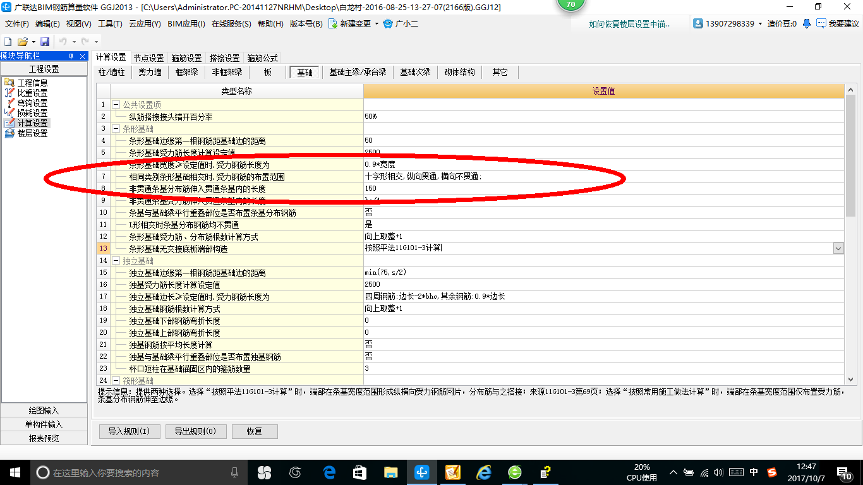This screenshot has height=485, width=863.
Task: Click the value cell 50% for 纵筋搭接接头错开百分率
Action: [603, 117]
